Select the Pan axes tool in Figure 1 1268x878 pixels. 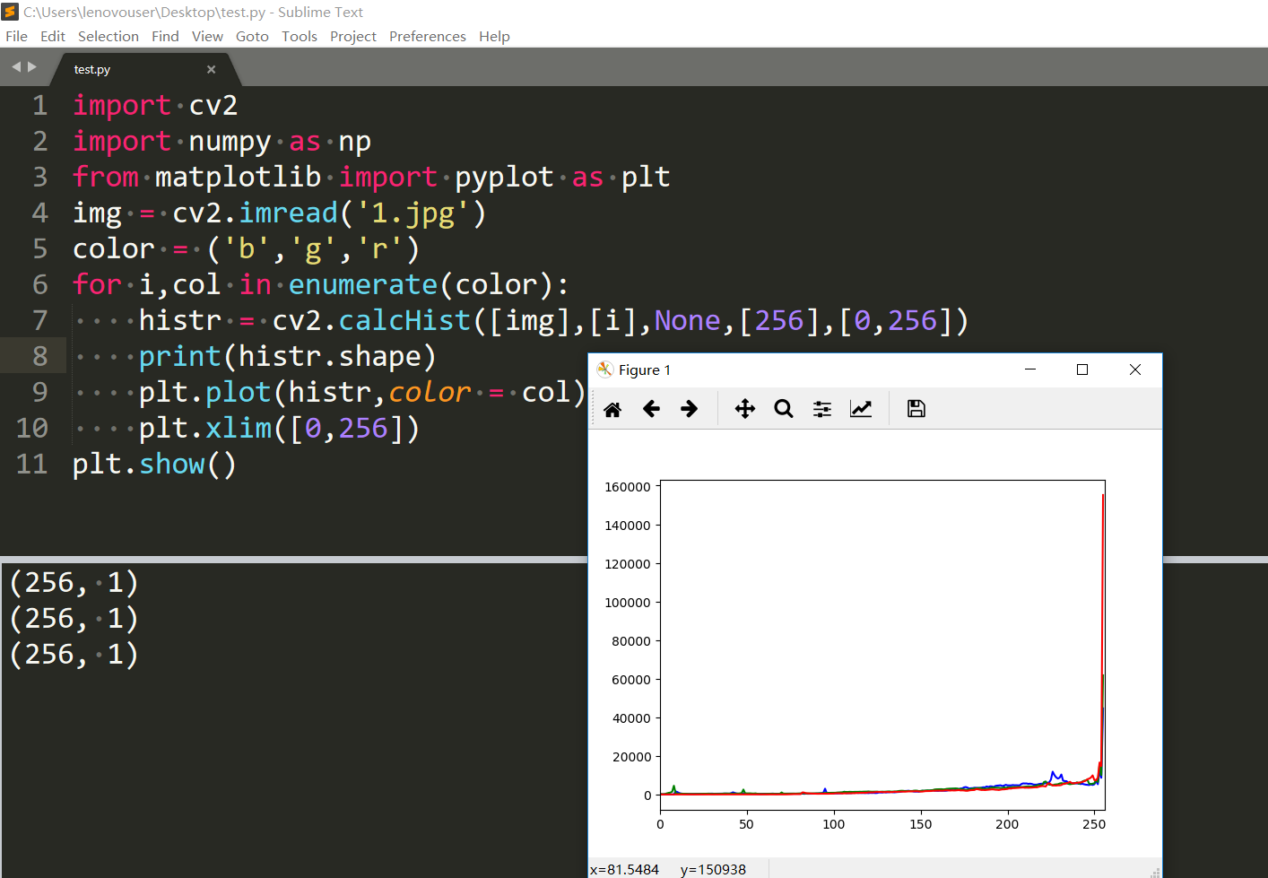pyautogui.click(x=745, y=409)
